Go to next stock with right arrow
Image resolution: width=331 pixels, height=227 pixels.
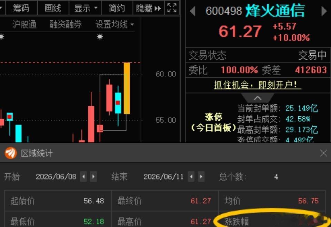324,11
